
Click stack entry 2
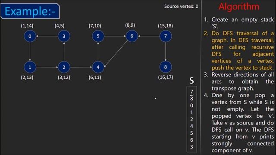click(x=191, y=119)
